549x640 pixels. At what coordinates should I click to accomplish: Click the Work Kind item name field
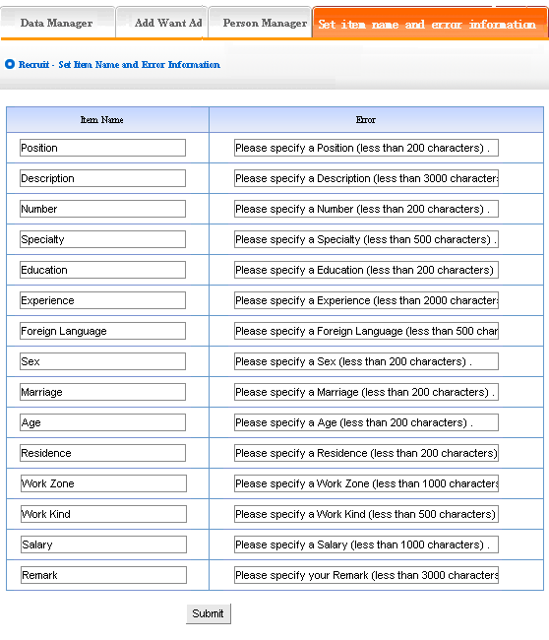pos(103,514)
